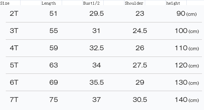This screenshot has width=204, height=110.
Task: Click the 3T size row label
Action: [14, 31]
